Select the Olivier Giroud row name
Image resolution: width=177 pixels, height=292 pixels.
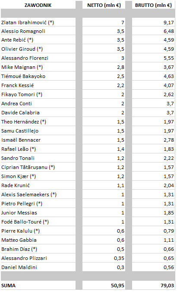tap(38, 49)
